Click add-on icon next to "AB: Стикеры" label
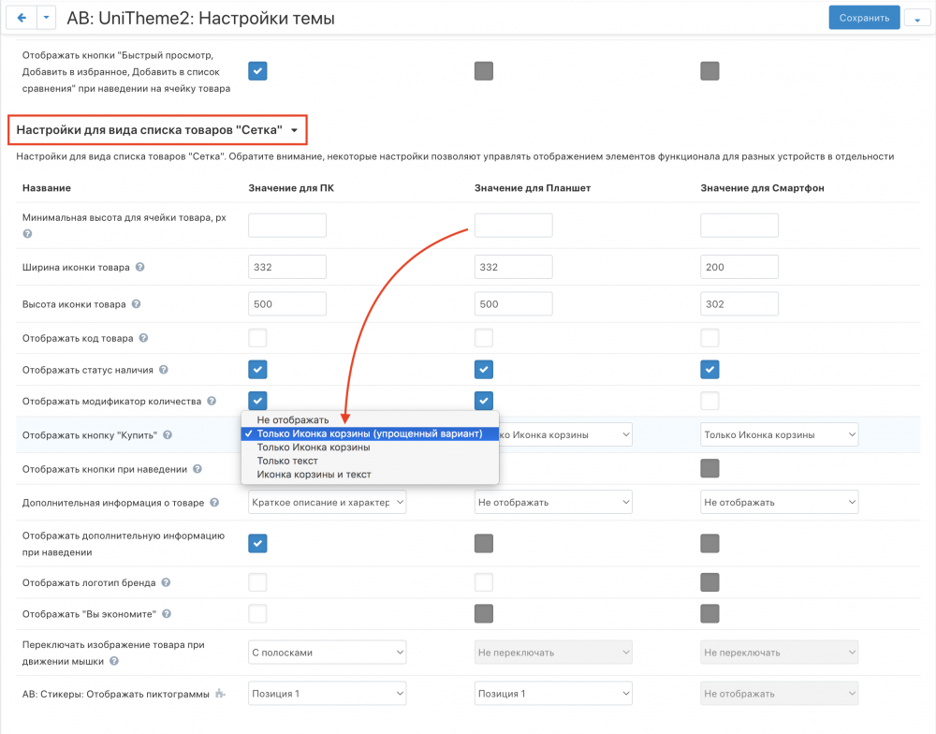This screenshot has height=734, width=936. click(220, 694)
